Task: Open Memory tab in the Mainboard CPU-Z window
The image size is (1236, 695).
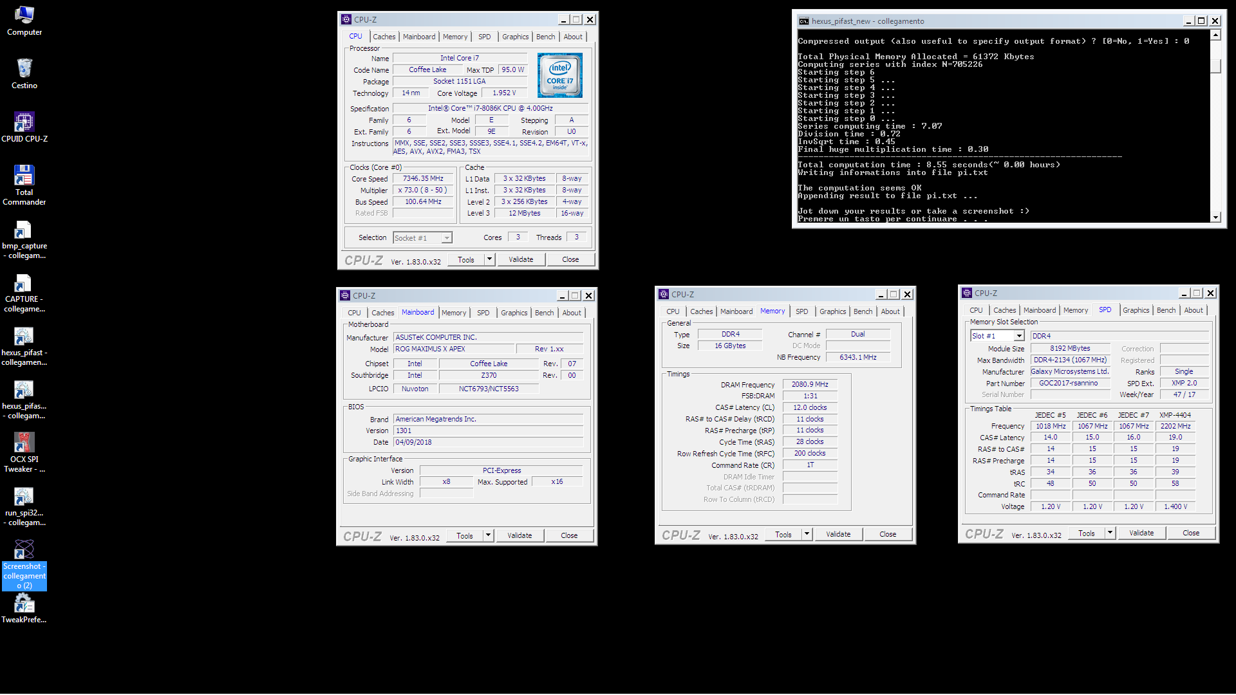Action: 453,313
